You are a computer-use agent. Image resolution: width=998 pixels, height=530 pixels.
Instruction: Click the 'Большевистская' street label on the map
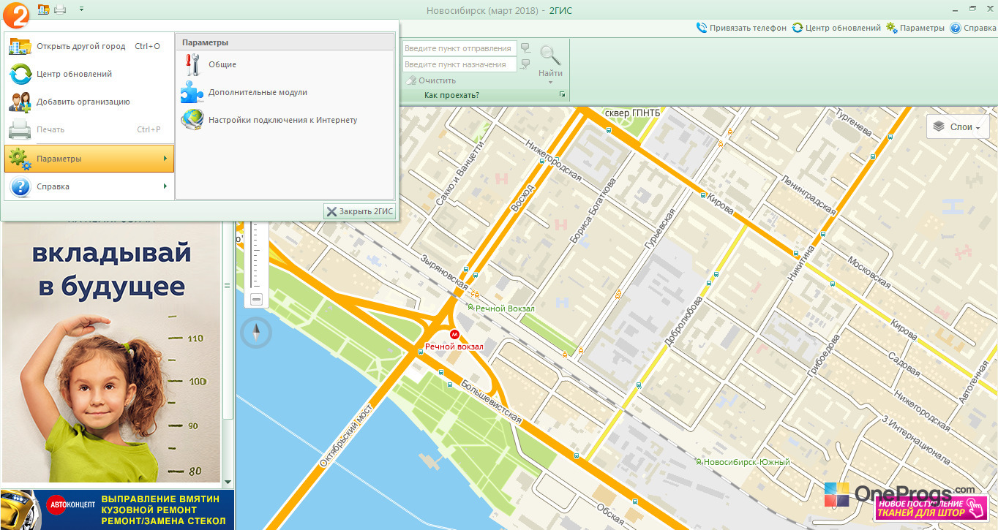click(x=492, y=401)
